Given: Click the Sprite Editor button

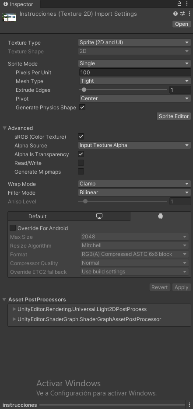Looking at the screenshot, I should [174, 116].
